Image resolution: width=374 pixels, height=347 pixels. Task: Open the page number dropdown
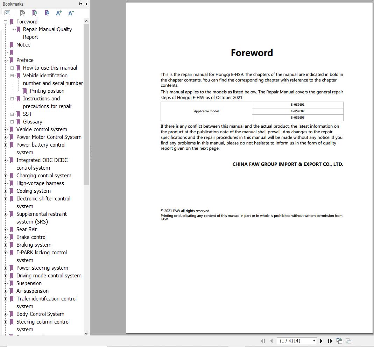(x=313, y=341)
